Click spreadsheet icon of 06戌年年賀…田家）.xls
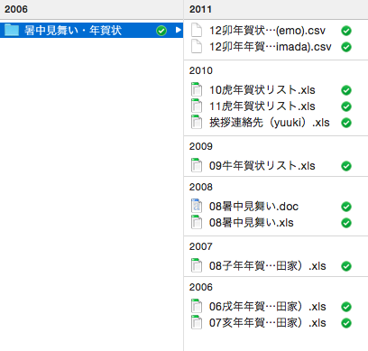368x351 pixels. [x=197, y=306]
